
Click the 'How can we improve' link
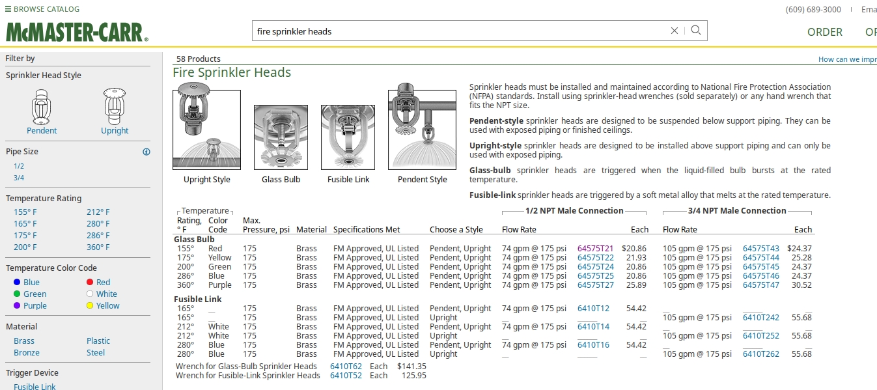click(x=848, y=59)
